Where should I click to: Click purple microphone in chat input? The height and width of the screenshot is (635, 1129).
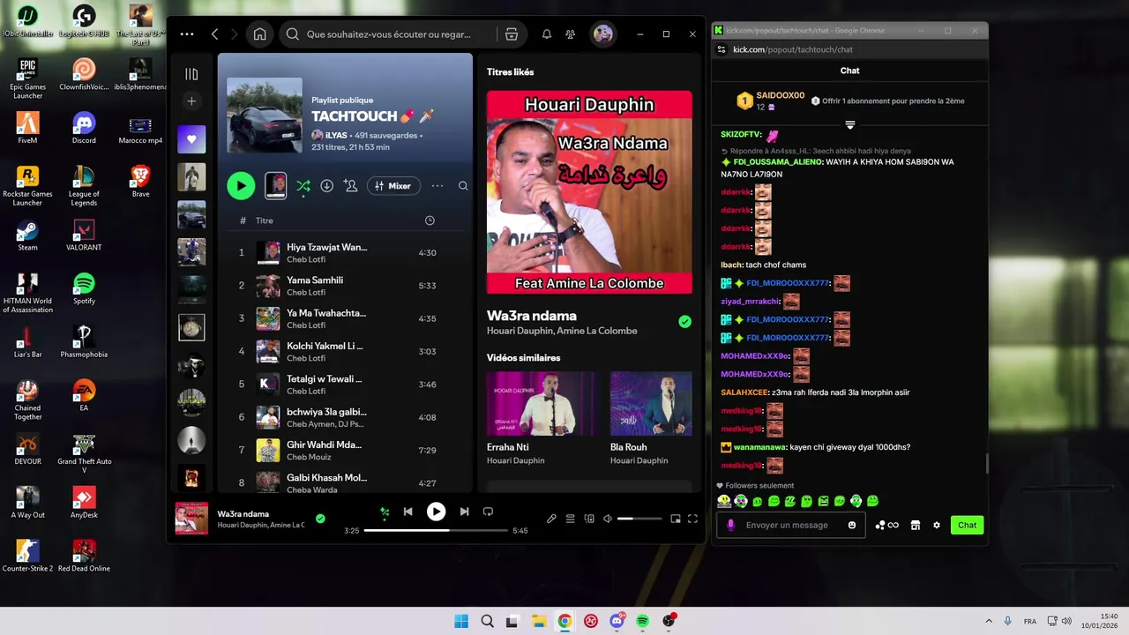[x=730, y=525]
